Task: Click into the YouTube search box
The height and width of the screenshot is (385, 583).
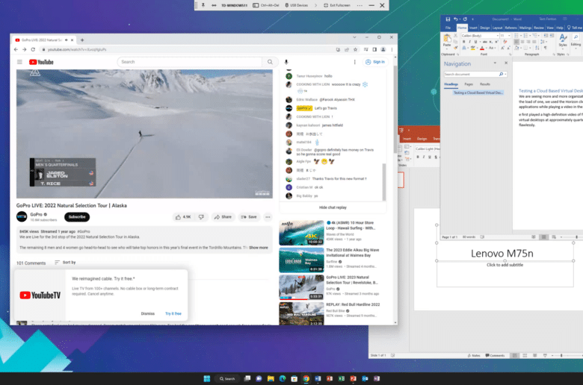Action: click(x=190, y=62)
